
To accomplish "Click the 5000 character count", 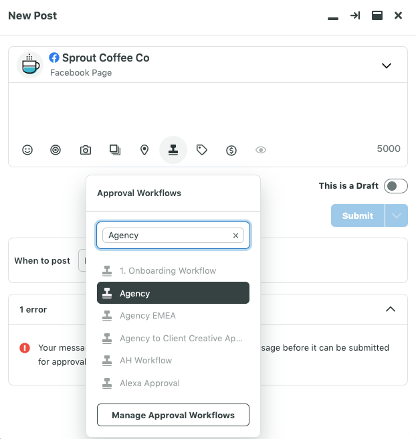I will click(389, 149).
